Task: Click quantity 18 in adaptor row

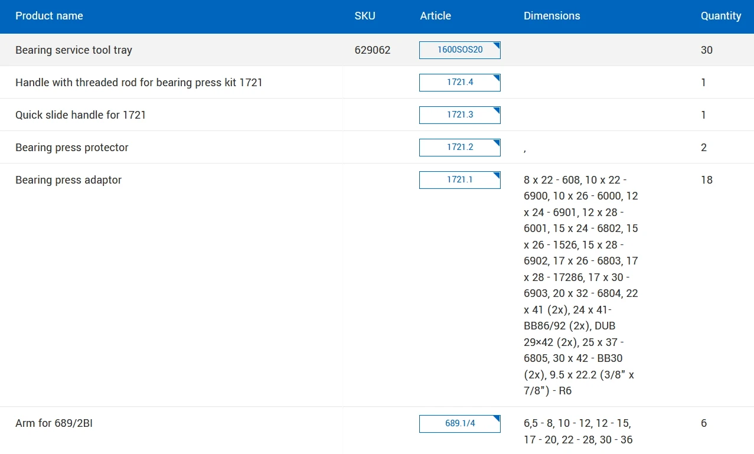Action: [706, 180]
